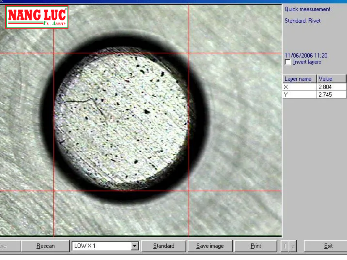Click the 'Standard: Rivet' label
The height and width of the screenshot is (260, 347).
point(302,21)
